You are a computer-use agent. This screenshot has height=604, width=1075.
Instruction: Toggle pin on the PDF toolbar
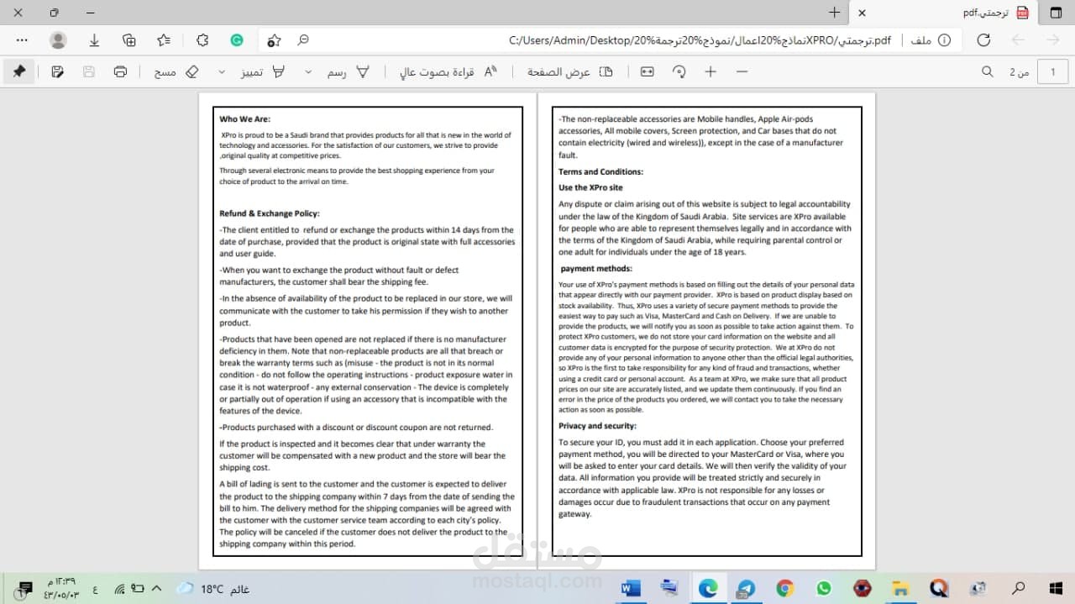coord(18,72)
